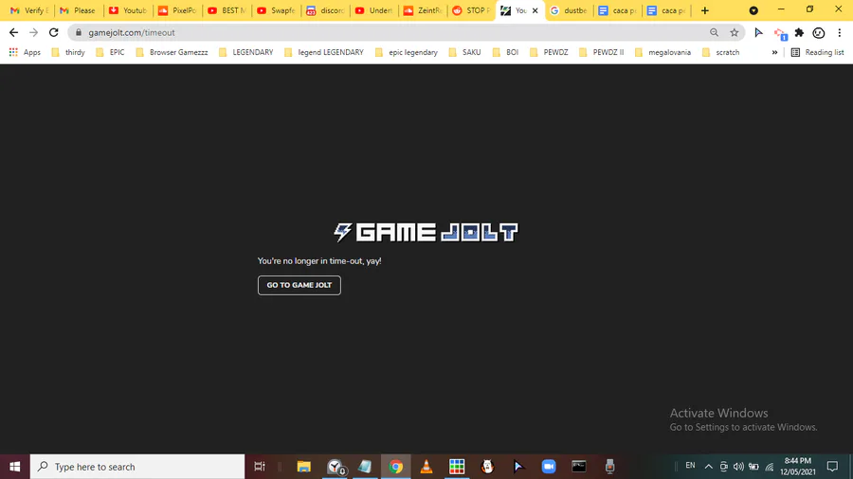Open the zoom magnifier icon in the address bar
The image size is (853, 479).
click(x=715, y=32)
